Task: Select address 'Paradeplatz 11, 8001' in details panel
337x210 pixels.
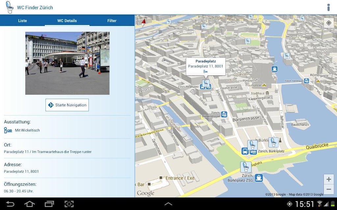Action: (x=21, y=171)
